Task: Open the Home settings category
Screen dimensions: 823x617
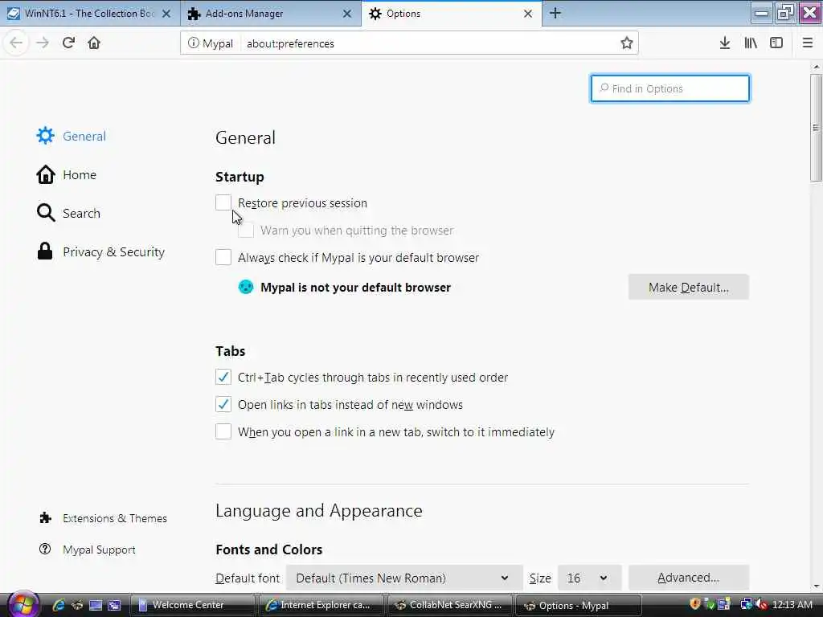Action: click(67, 174)
